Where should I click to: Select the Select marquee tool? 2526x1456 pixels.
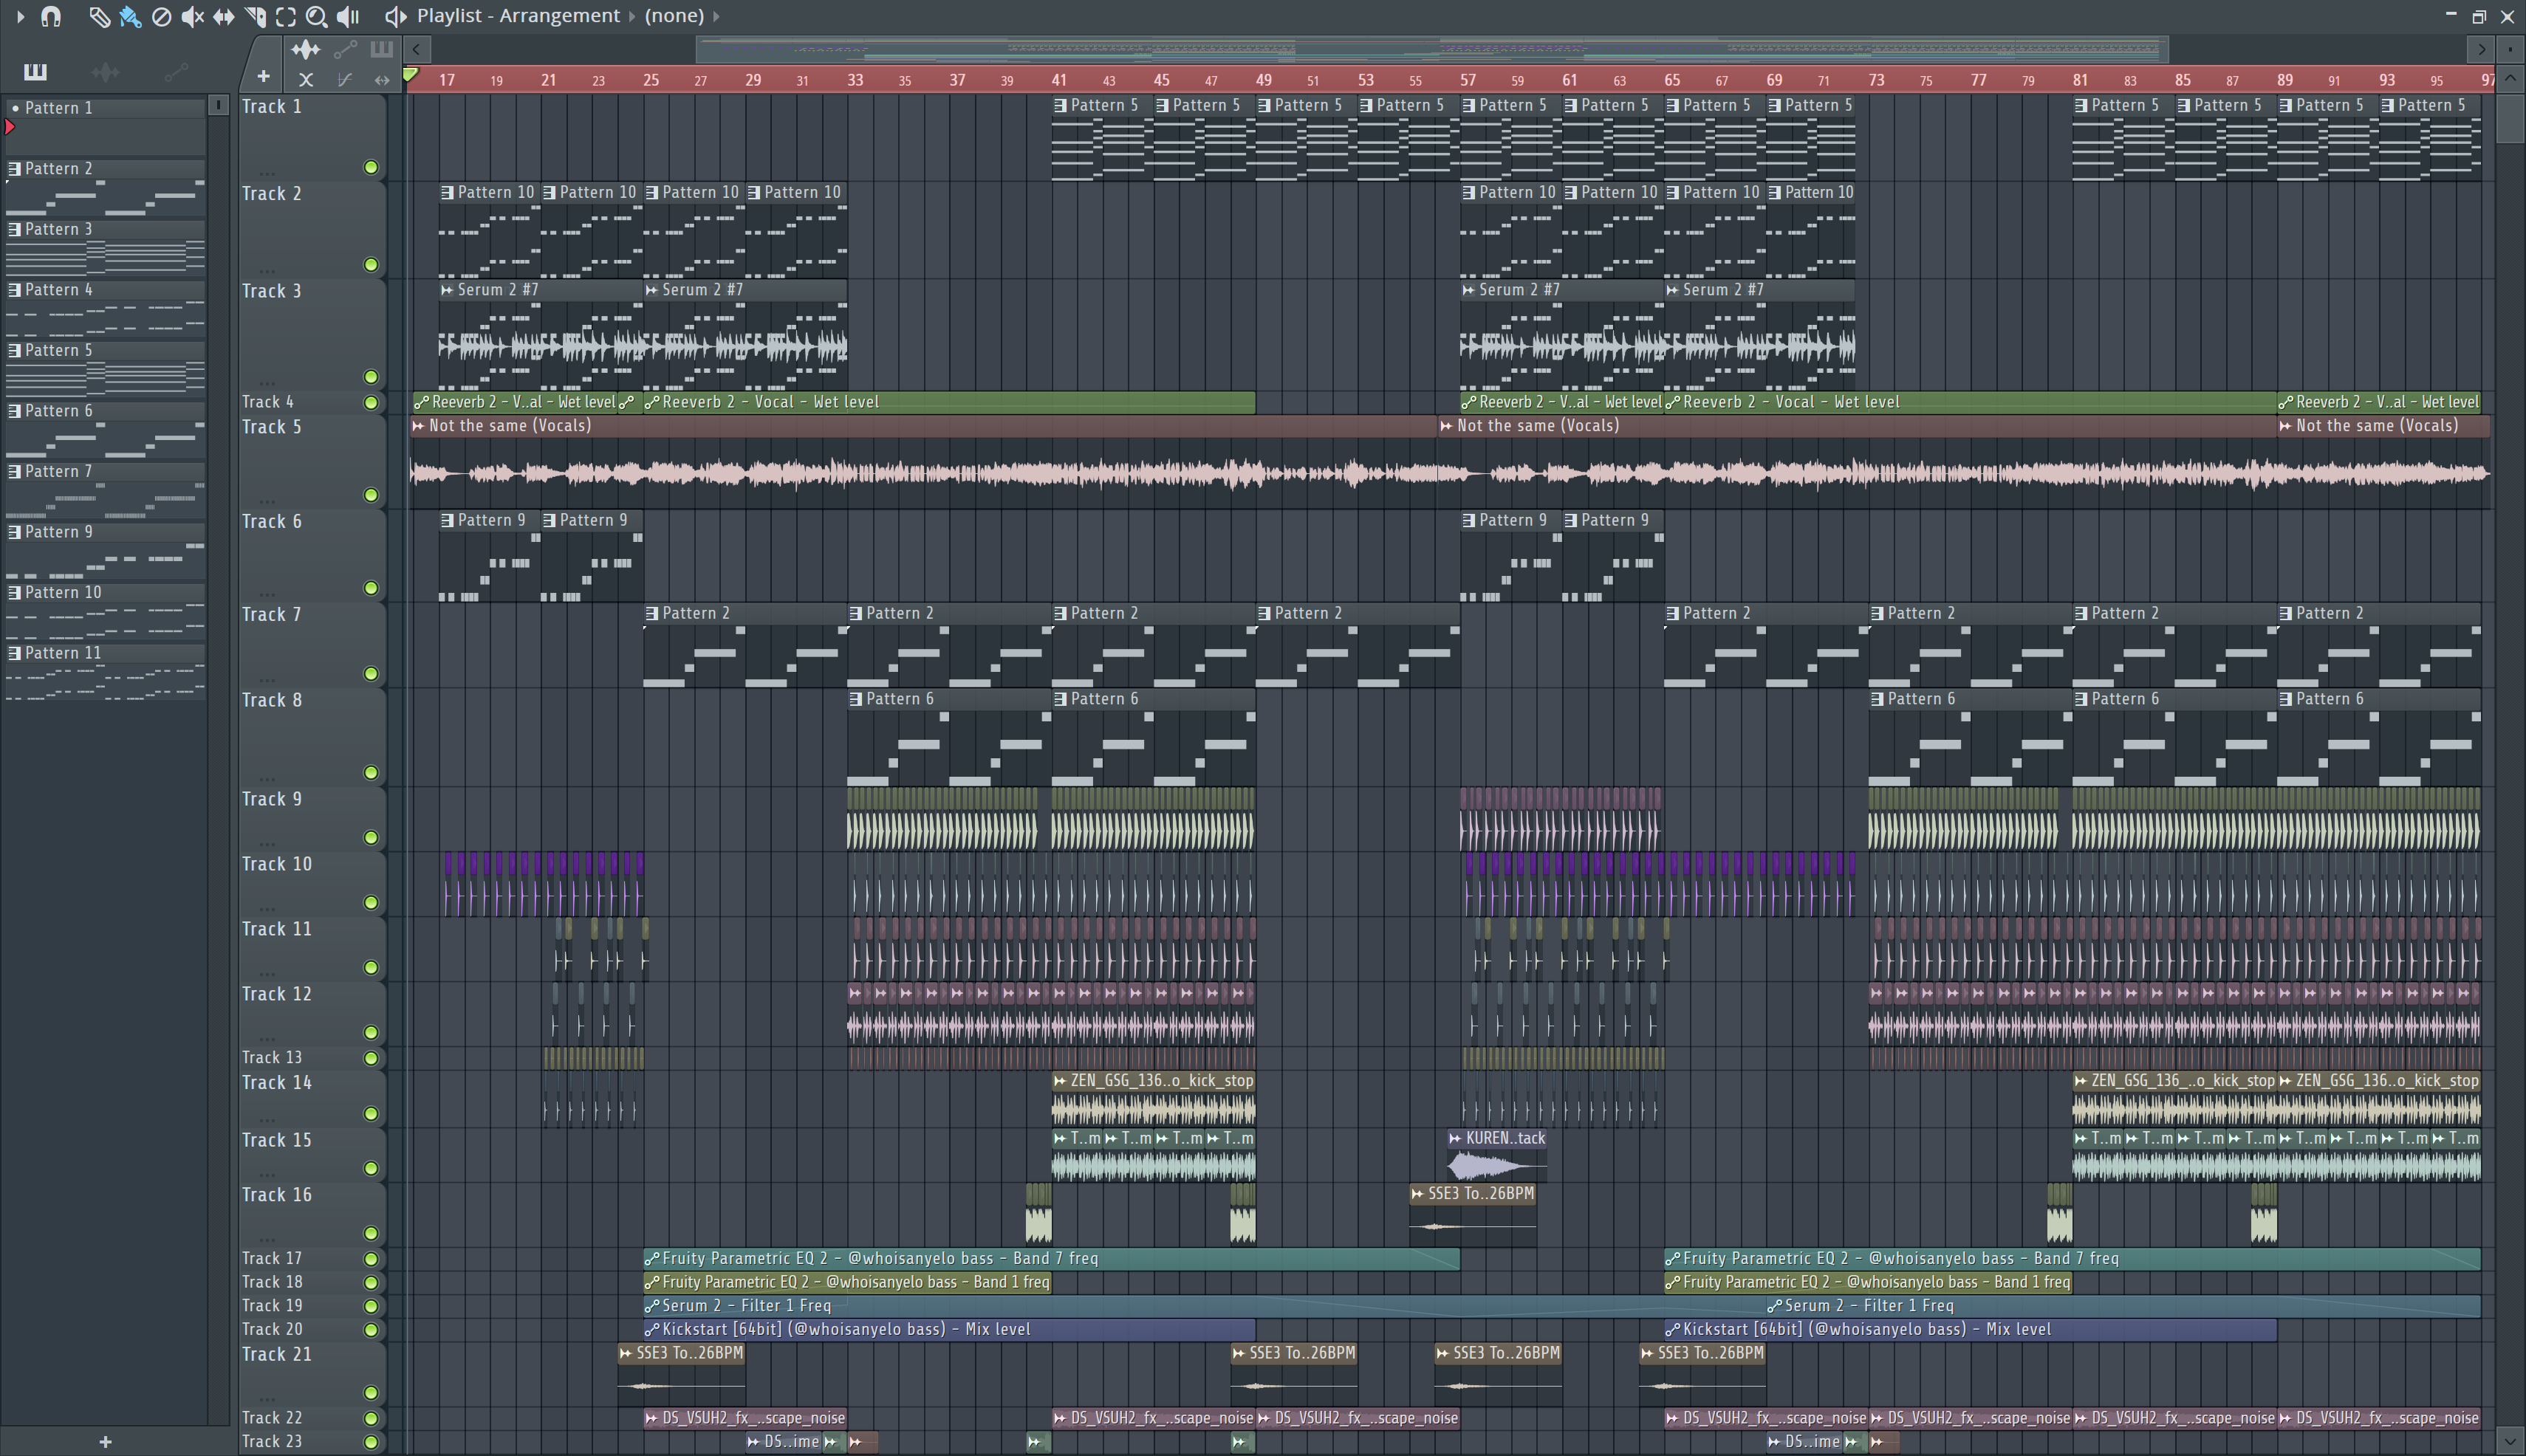tap(285, 16)
